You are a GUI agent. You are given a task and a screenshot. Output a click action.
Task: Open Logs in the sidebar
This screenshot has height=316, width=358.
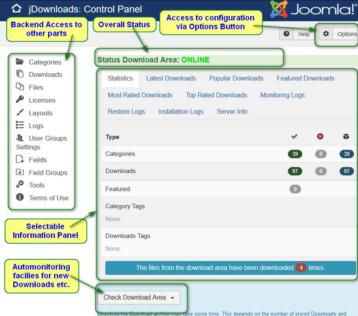coord(36,126)
